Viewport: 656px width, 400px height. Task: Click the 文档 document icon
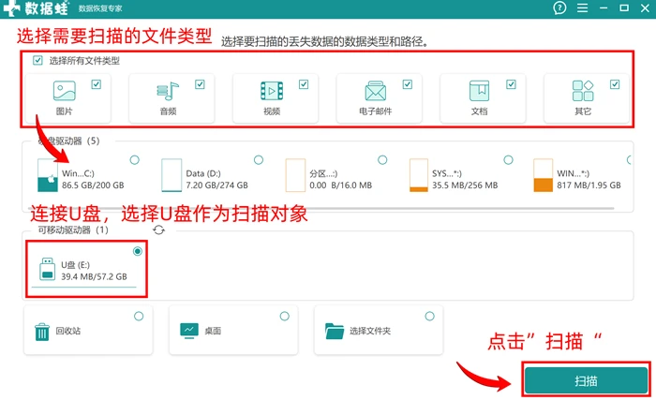tap(479, 91)
